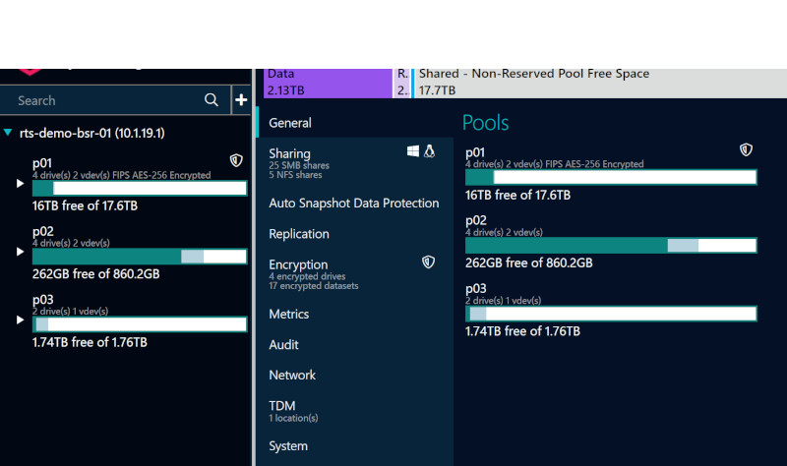Image resolution: width=787 pixels, height=466 pixels.
Task: Click the plus add button beside search
Action: click(241, 100)
